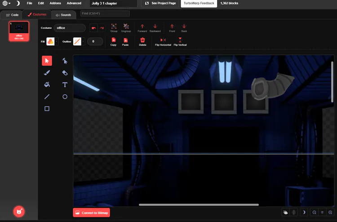Screen dimensions: 337x222
Task: Copy the selected object
Action: pyautogui.click(x=114, y=42)
